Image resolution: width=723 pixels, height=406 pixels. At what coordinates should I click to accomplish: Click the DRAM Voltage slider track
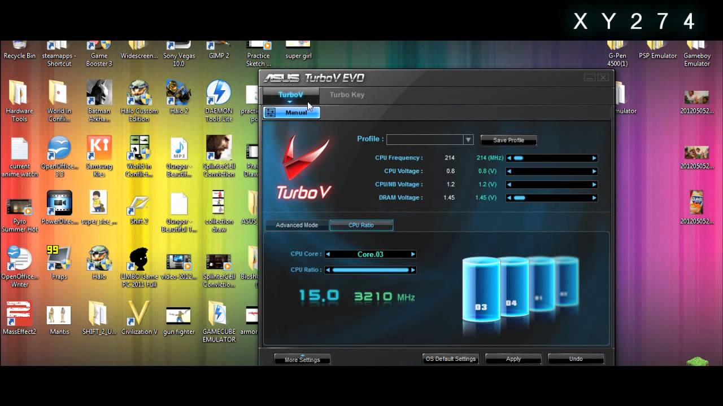(x=551, y=197)
